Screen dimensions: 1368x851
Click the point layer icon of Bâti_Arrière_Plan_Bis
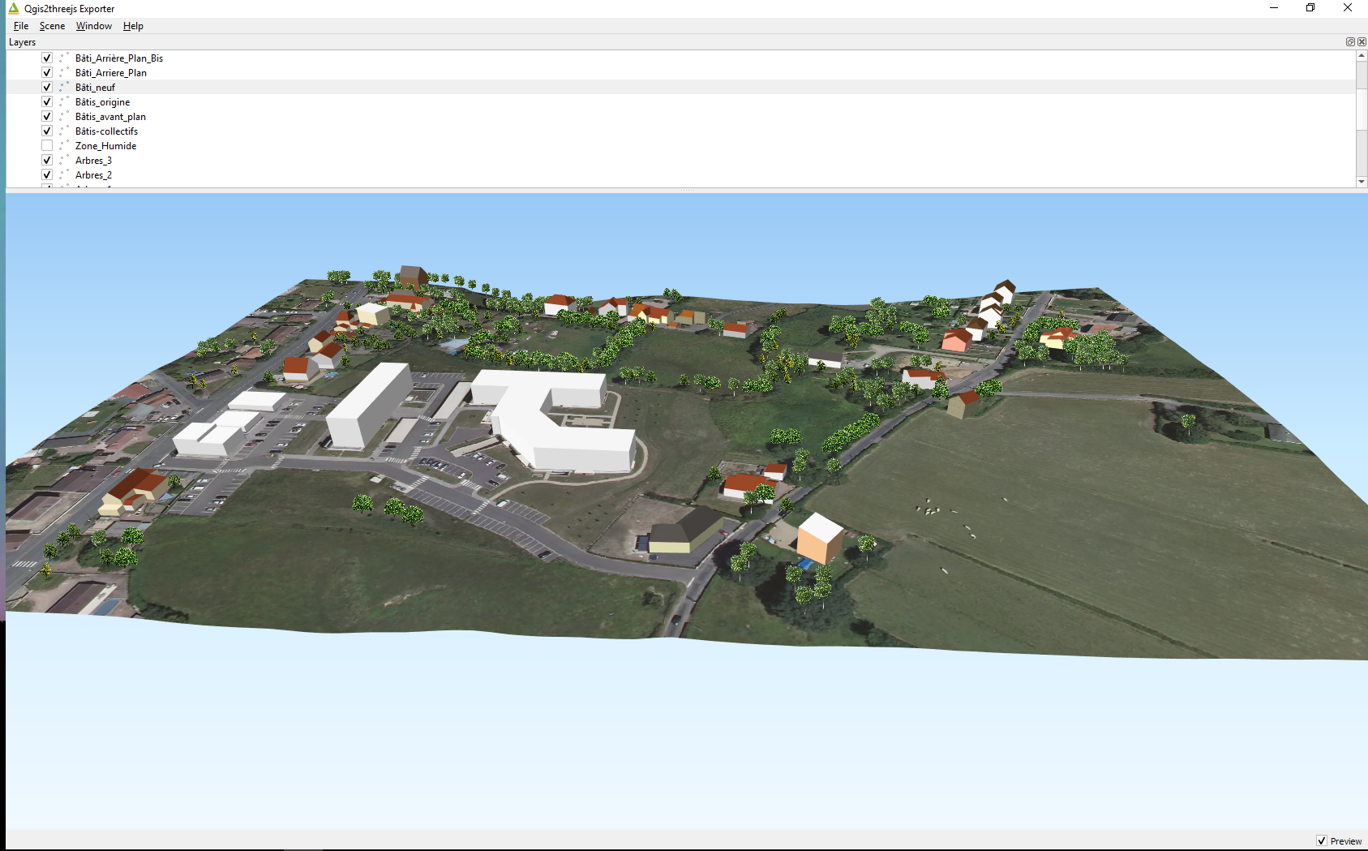click(x=64, y=58)
